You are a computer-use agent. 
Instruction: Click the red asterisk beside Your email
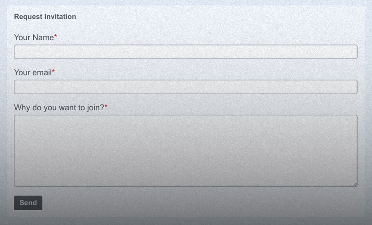click(x=53, y=72)
